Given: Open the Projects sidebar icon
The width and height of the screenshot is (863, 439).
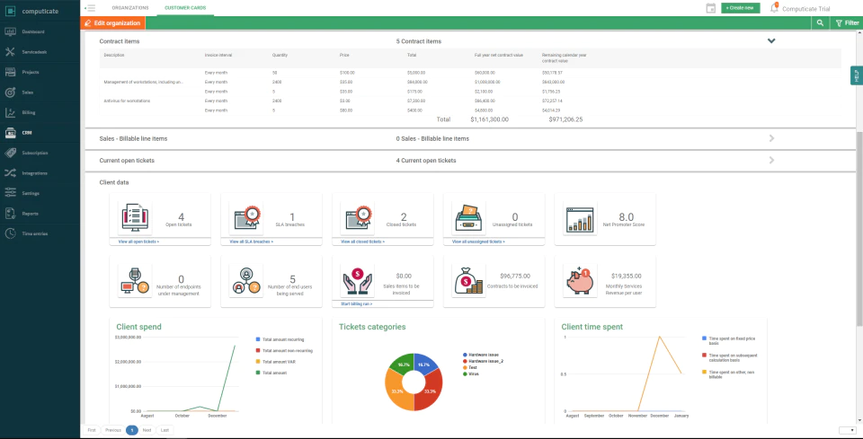Looking at the screenshot, I should (x=10, y=72).
